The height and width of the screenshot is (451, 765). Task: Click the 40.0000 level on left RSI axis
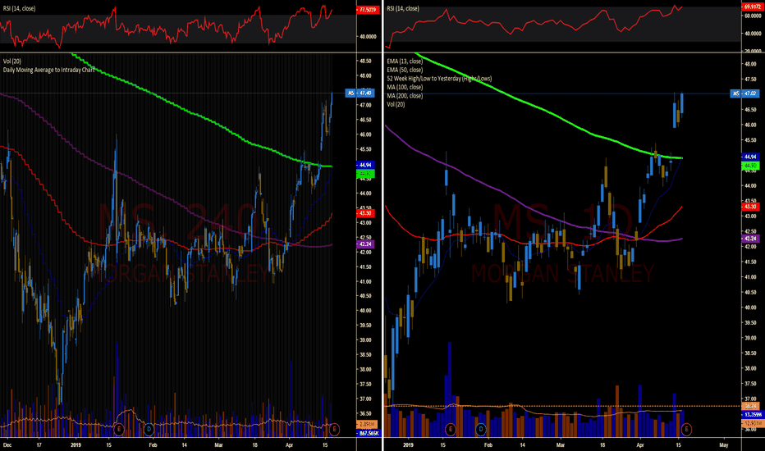tap(368, 37)
